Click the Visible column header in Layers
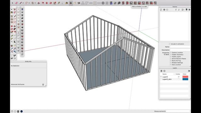 [x=178, y=74]
